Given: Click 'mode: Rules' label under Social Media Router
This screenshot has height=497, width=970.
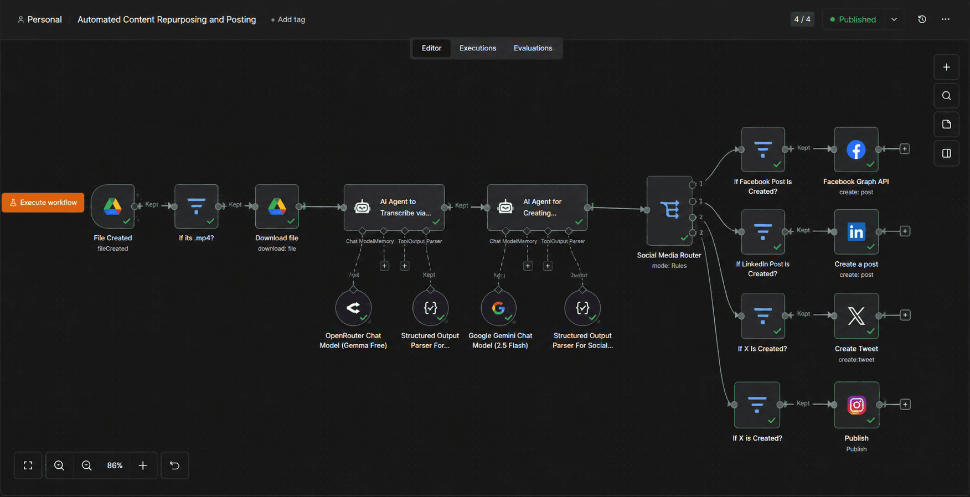Looking at the screenshot, I should click(x=669, y=266).
